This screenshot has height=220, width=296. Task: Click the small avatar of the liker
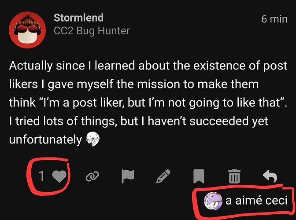212,201
